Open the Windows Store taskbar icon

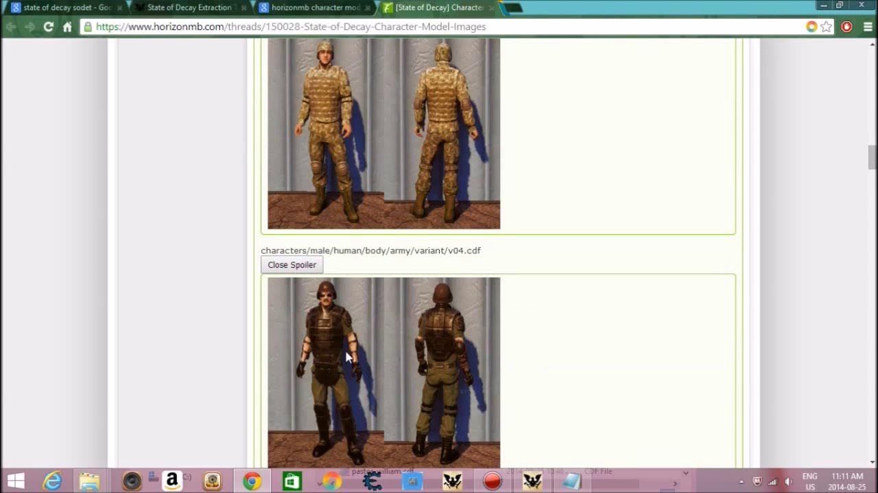pyautogui.click(x=292, y=481)
